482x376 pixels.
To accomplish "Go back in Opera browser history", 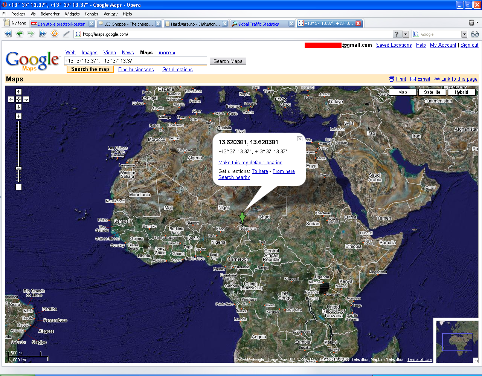I will click(20, 34).
